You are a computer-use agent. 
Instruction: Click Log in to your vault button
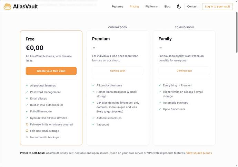click(217, 7)
